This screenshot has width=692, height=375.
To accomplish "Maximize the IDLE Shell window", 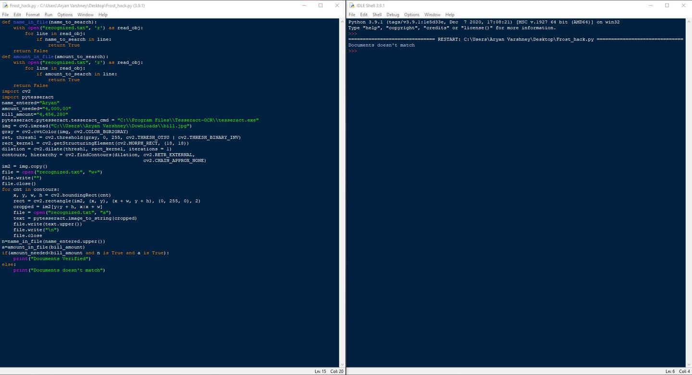I will [667, 6].
